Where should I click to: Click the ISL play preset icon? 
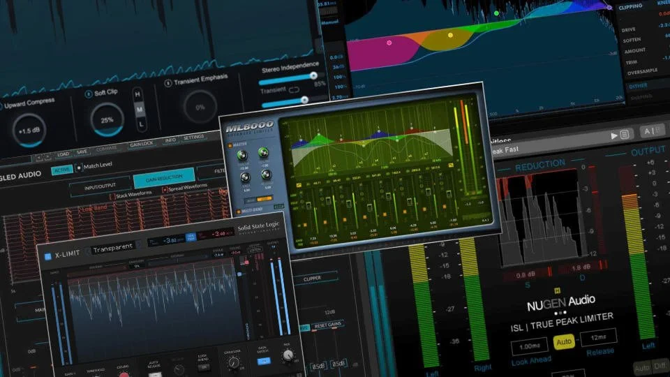click(x=614, y=136)
